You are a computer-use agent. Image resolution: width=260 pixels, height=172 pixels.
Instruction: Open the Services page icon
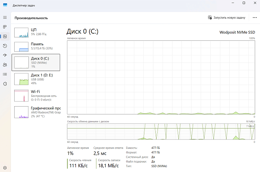(5, 84)
